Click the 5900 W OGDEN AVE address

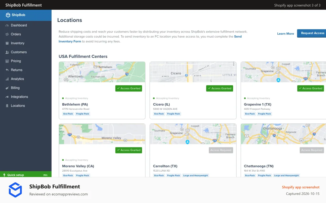pos(165,109)
